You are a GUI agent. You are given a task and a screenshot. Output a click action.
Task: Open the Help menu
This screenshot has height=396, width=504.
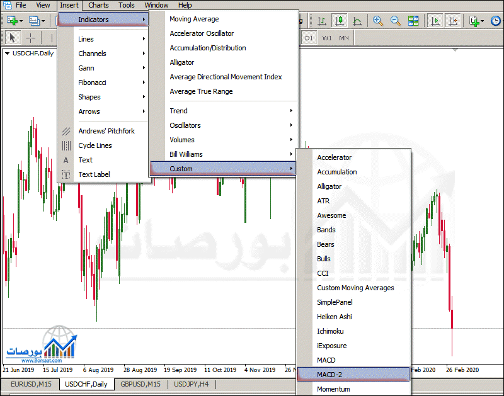coord(185,5)
